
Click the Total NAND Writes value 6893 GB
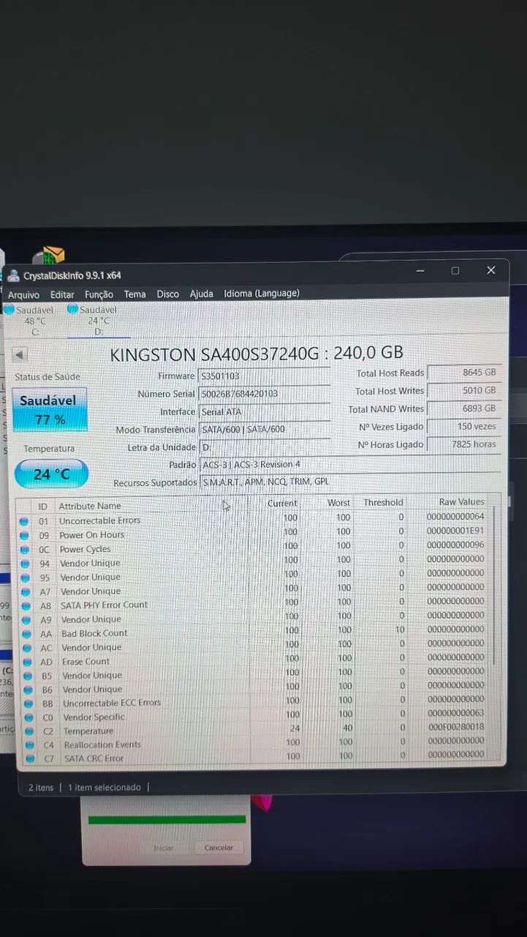point(464,408)
